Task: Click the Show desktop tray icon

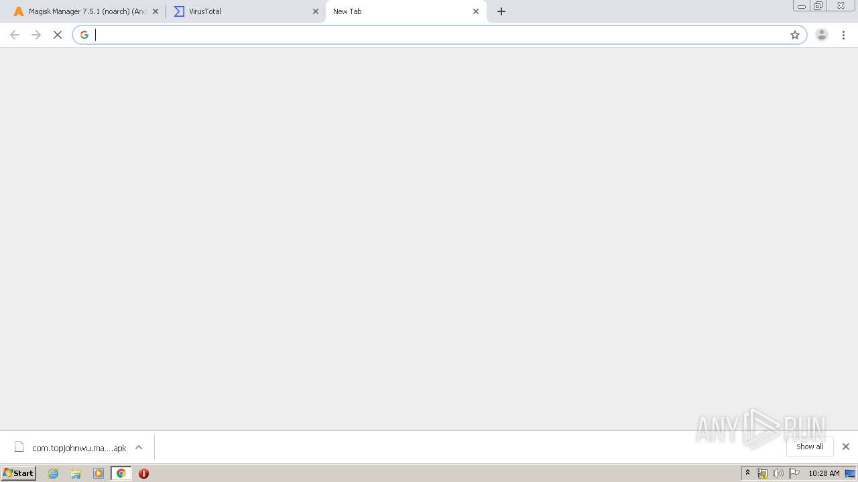Action: pos(851,473)
